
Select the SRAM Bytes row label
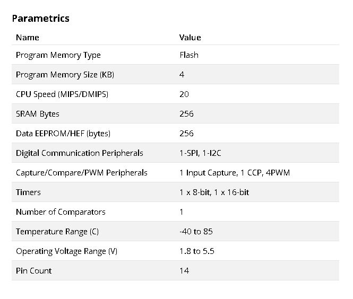point(38,114)
